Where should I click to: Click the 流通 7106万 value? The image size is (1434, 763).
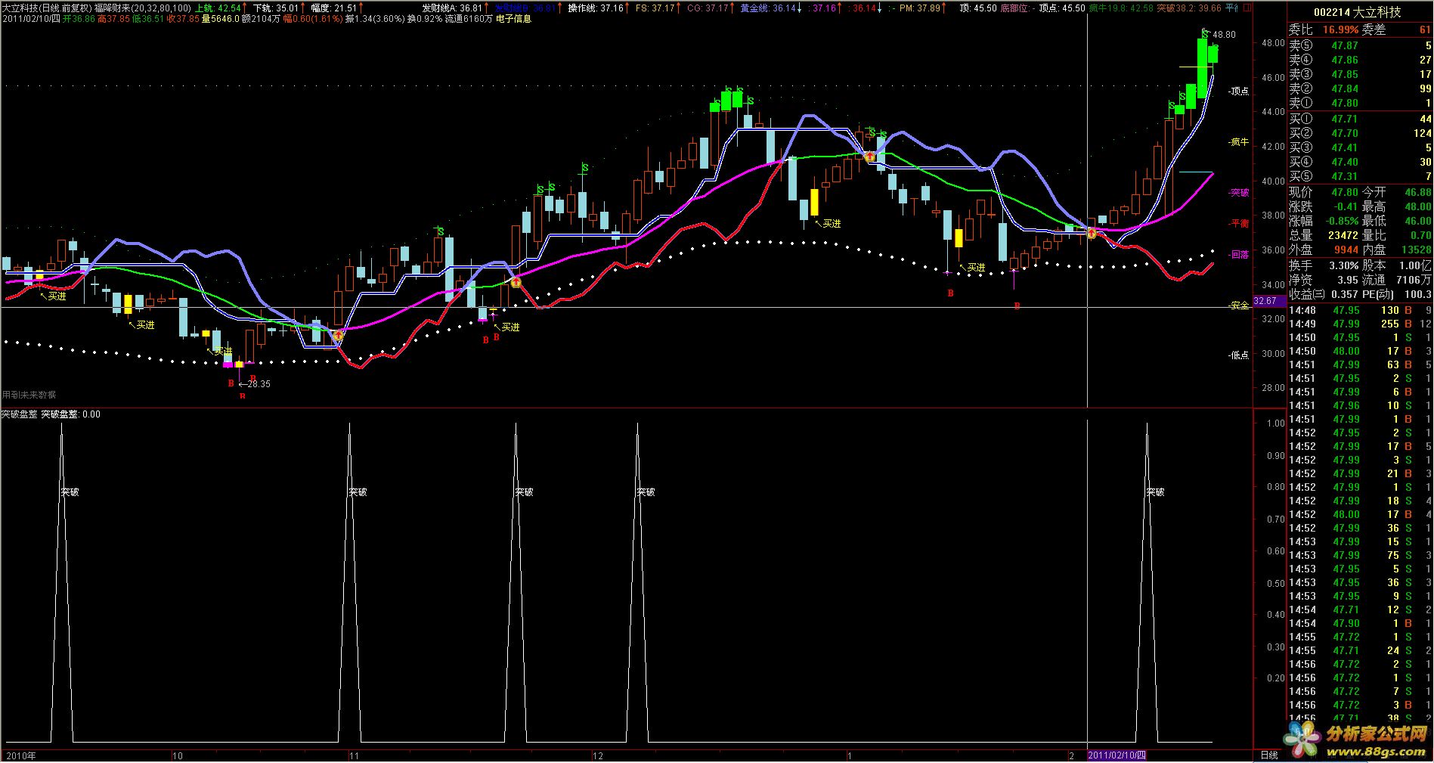point(1397,280)
